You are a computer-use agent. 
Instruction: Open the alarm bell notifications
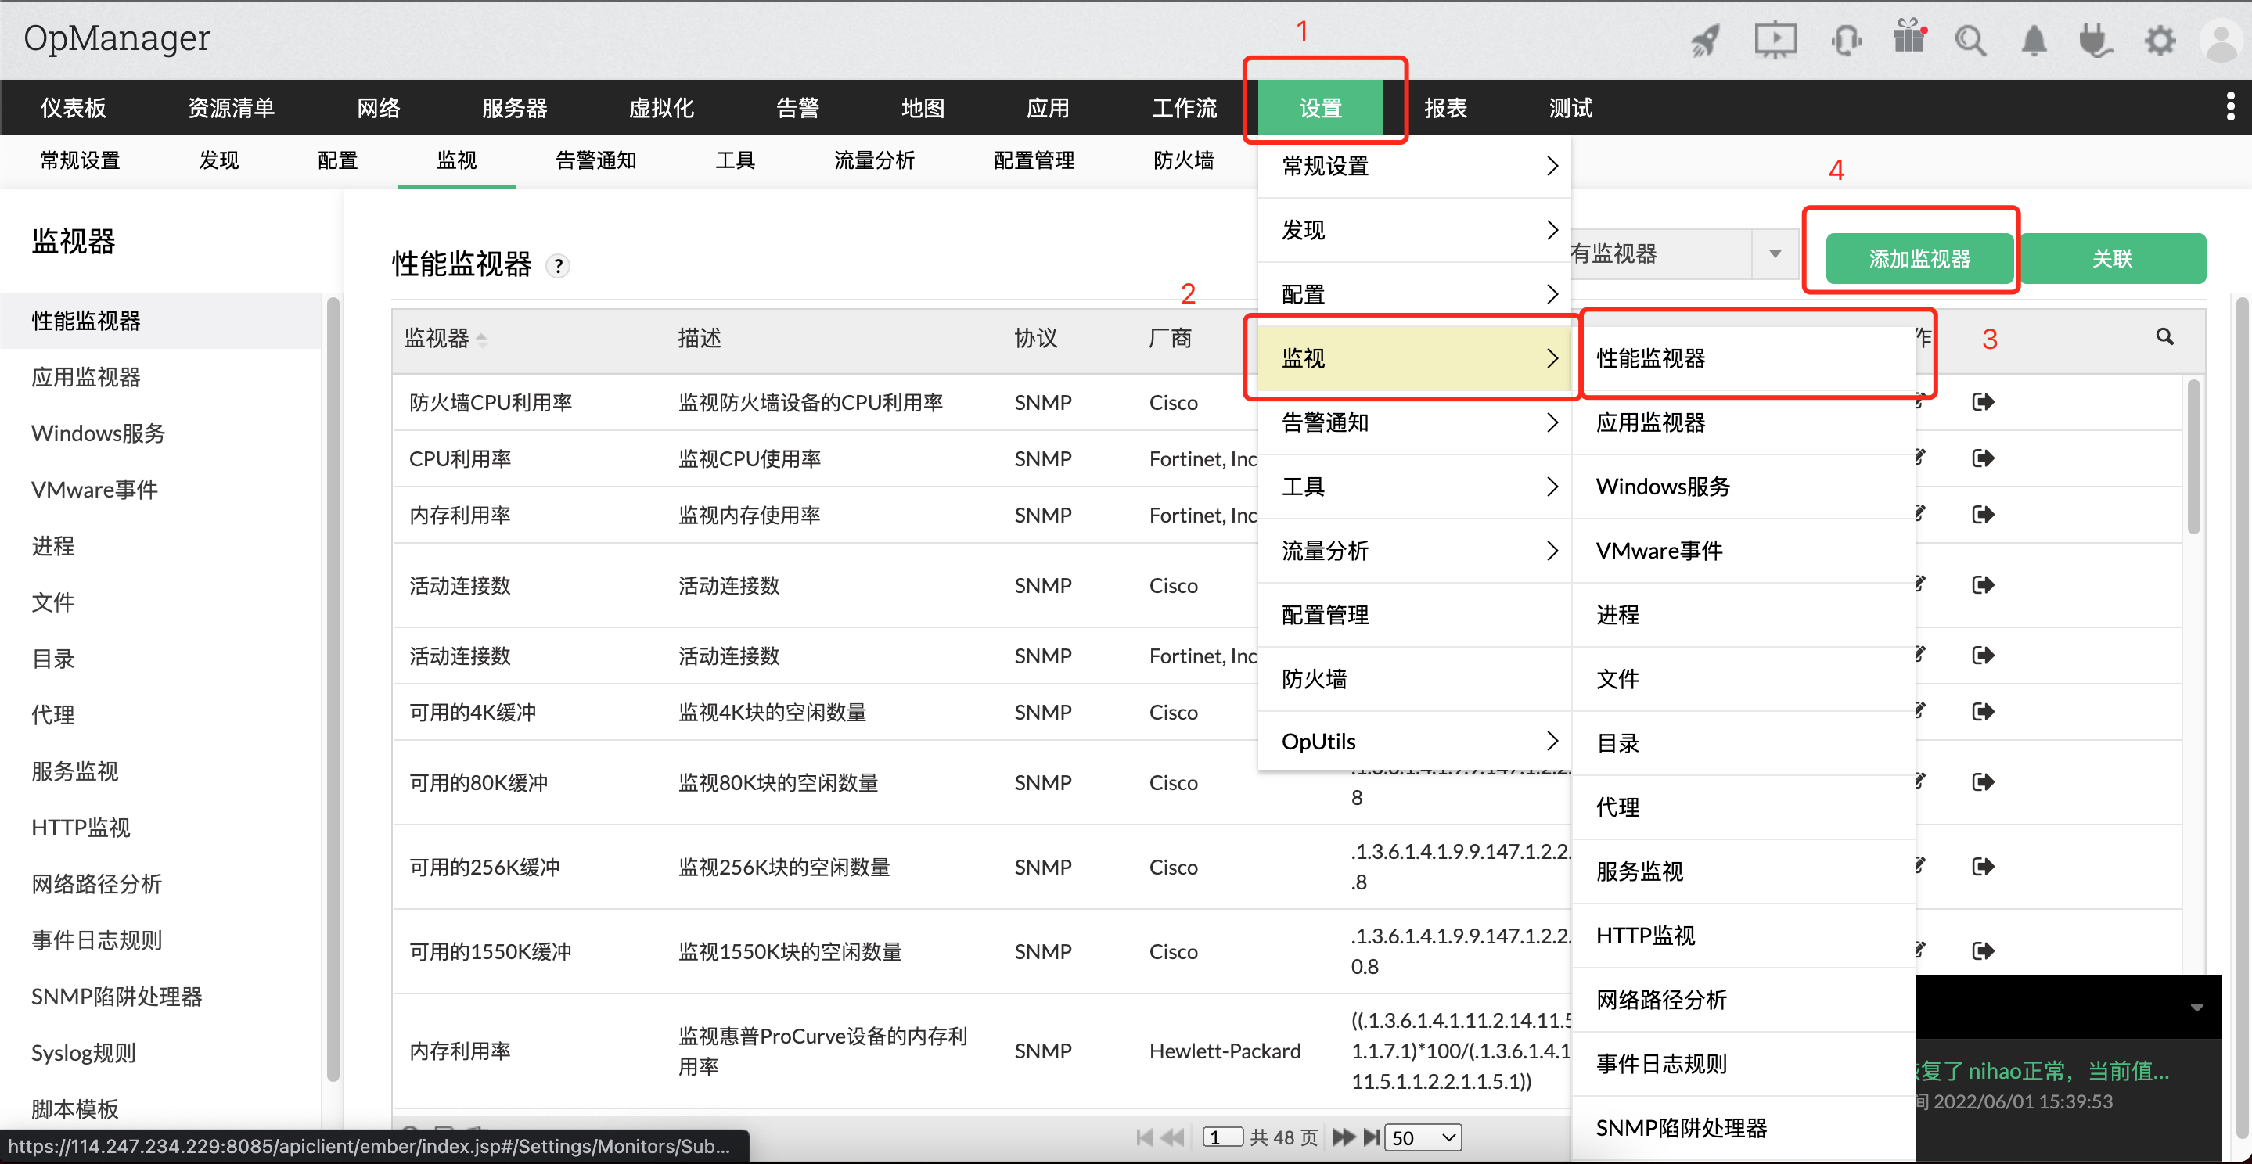click(2034, 40)
